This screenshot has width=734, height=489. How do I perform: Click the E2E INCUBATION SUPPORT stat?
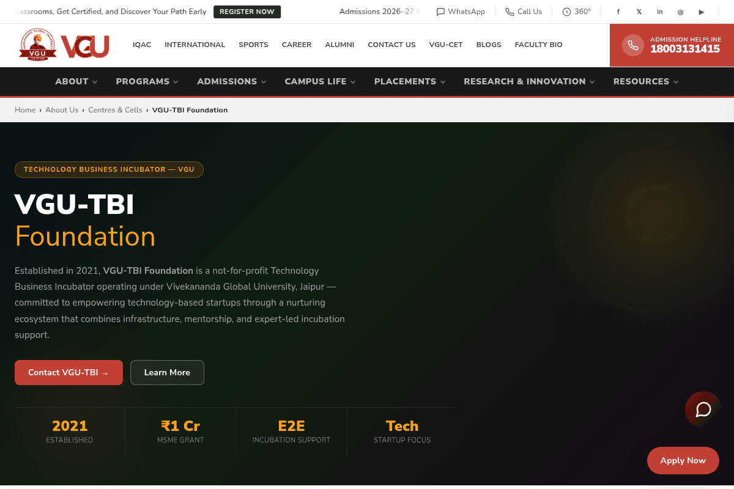[291, 431]
